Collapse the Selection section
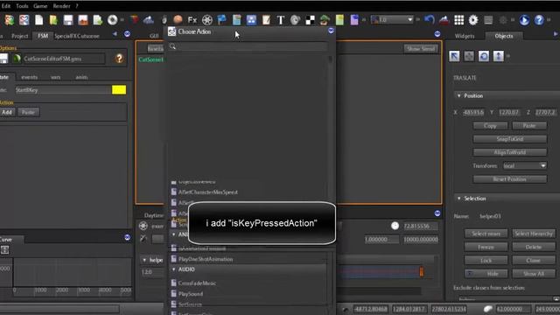 [x=458, y=199]
